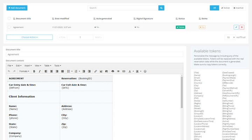Open the Table menu in editor
The width and height of the screenshot is (252, 140).
(x=48, y=65)
